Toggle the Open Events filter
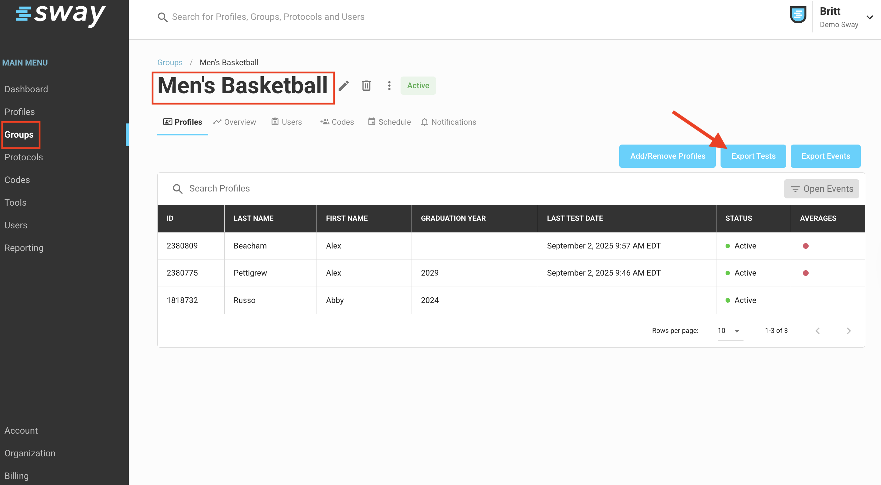 [x=822, y=189]
